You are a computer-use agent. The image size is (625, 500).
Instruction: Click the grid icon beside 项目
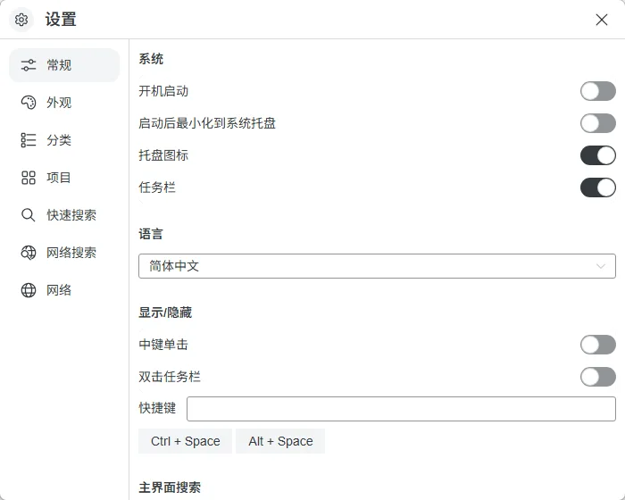[29, 178]
